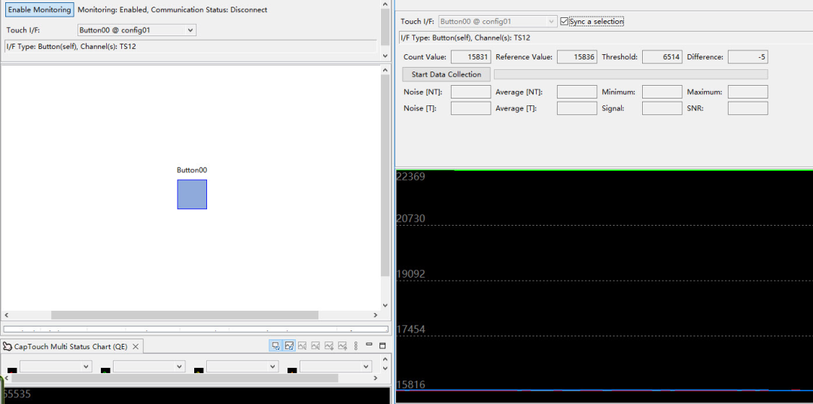This screenshot has height=404, width=813.
Task: Click the Threshold field showing 6514
Action: 662,57
